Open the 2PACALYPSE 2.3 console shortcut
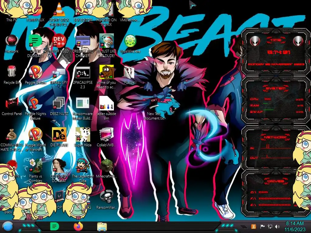Viewport: 311px width, 233px height. click(x=83, y=77)
